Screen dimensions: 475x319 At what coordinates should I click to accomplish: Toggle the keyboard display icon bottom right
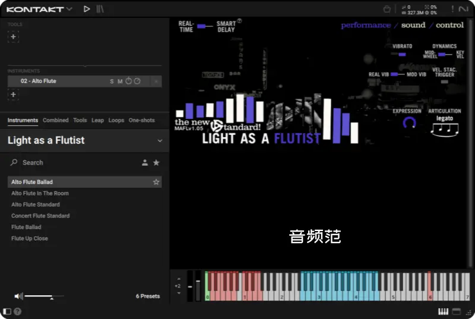pos(443,311)
